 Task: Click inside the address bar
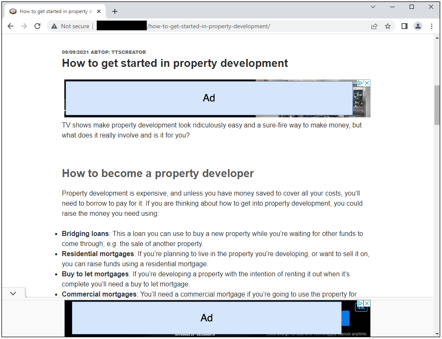click(x=210, y=26)
